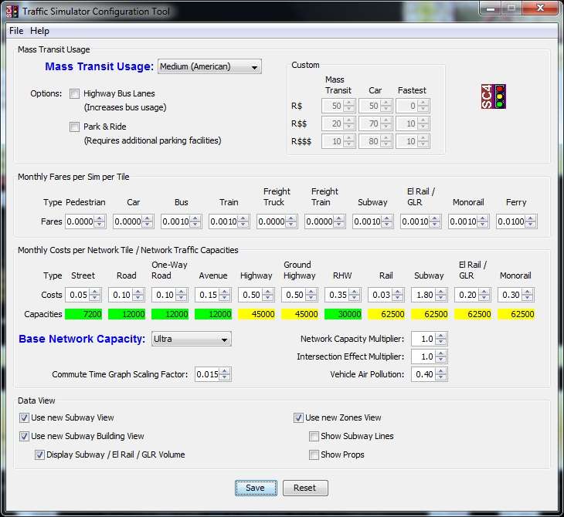Click the Intersection Effect Multiplier stepper
This screenshot has width=564, height=517.
point(441,356)
